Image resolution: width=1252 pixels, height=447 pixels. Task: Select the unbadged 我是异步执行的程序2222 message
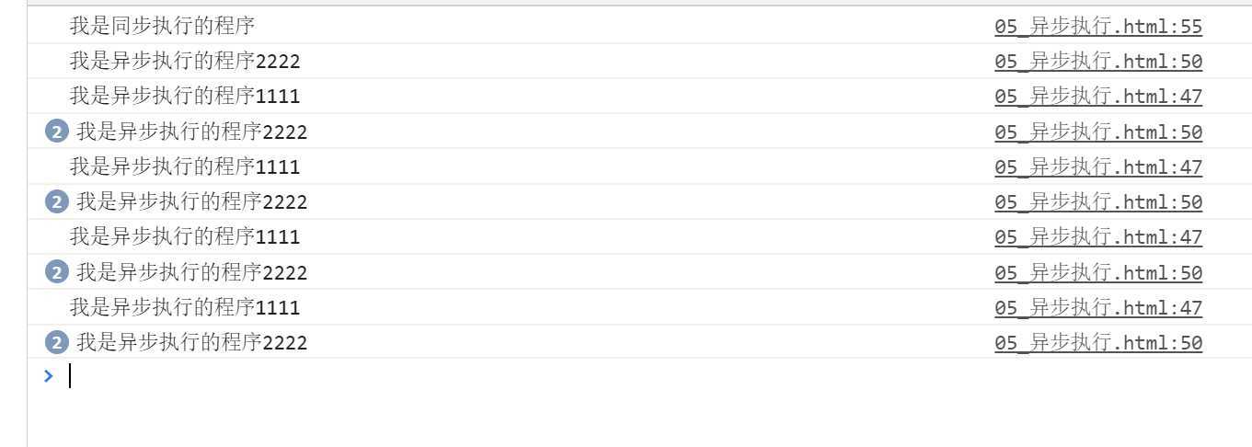[x=185, y=62]
